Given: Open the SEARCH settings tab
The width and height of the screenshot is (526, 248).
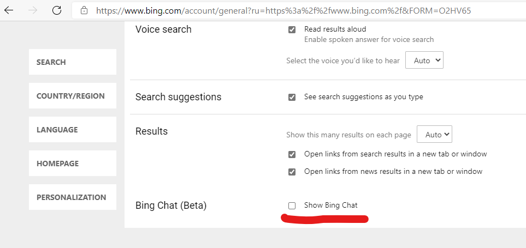Looking at the screenshot, I should point(72,62).
